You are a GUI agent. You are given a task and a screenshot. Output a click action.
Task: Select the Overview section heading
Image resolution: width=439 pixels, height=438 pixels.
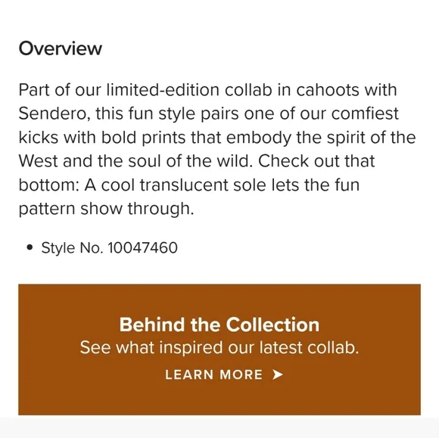[61, 48]
